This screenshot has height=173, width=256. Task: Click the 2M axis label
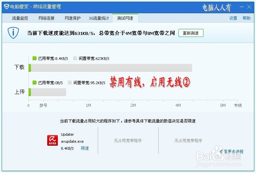133,105
